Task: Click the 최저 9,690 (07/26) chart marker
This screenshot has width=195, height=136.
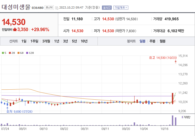Action: (x=19, y=112)
